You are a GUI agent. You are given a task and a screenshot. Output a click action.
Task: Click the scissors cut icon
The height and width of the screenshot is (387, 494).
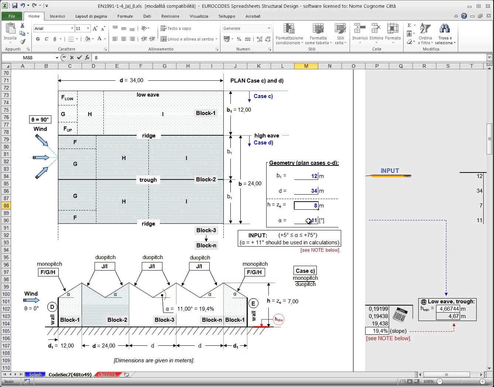point(23,25)
